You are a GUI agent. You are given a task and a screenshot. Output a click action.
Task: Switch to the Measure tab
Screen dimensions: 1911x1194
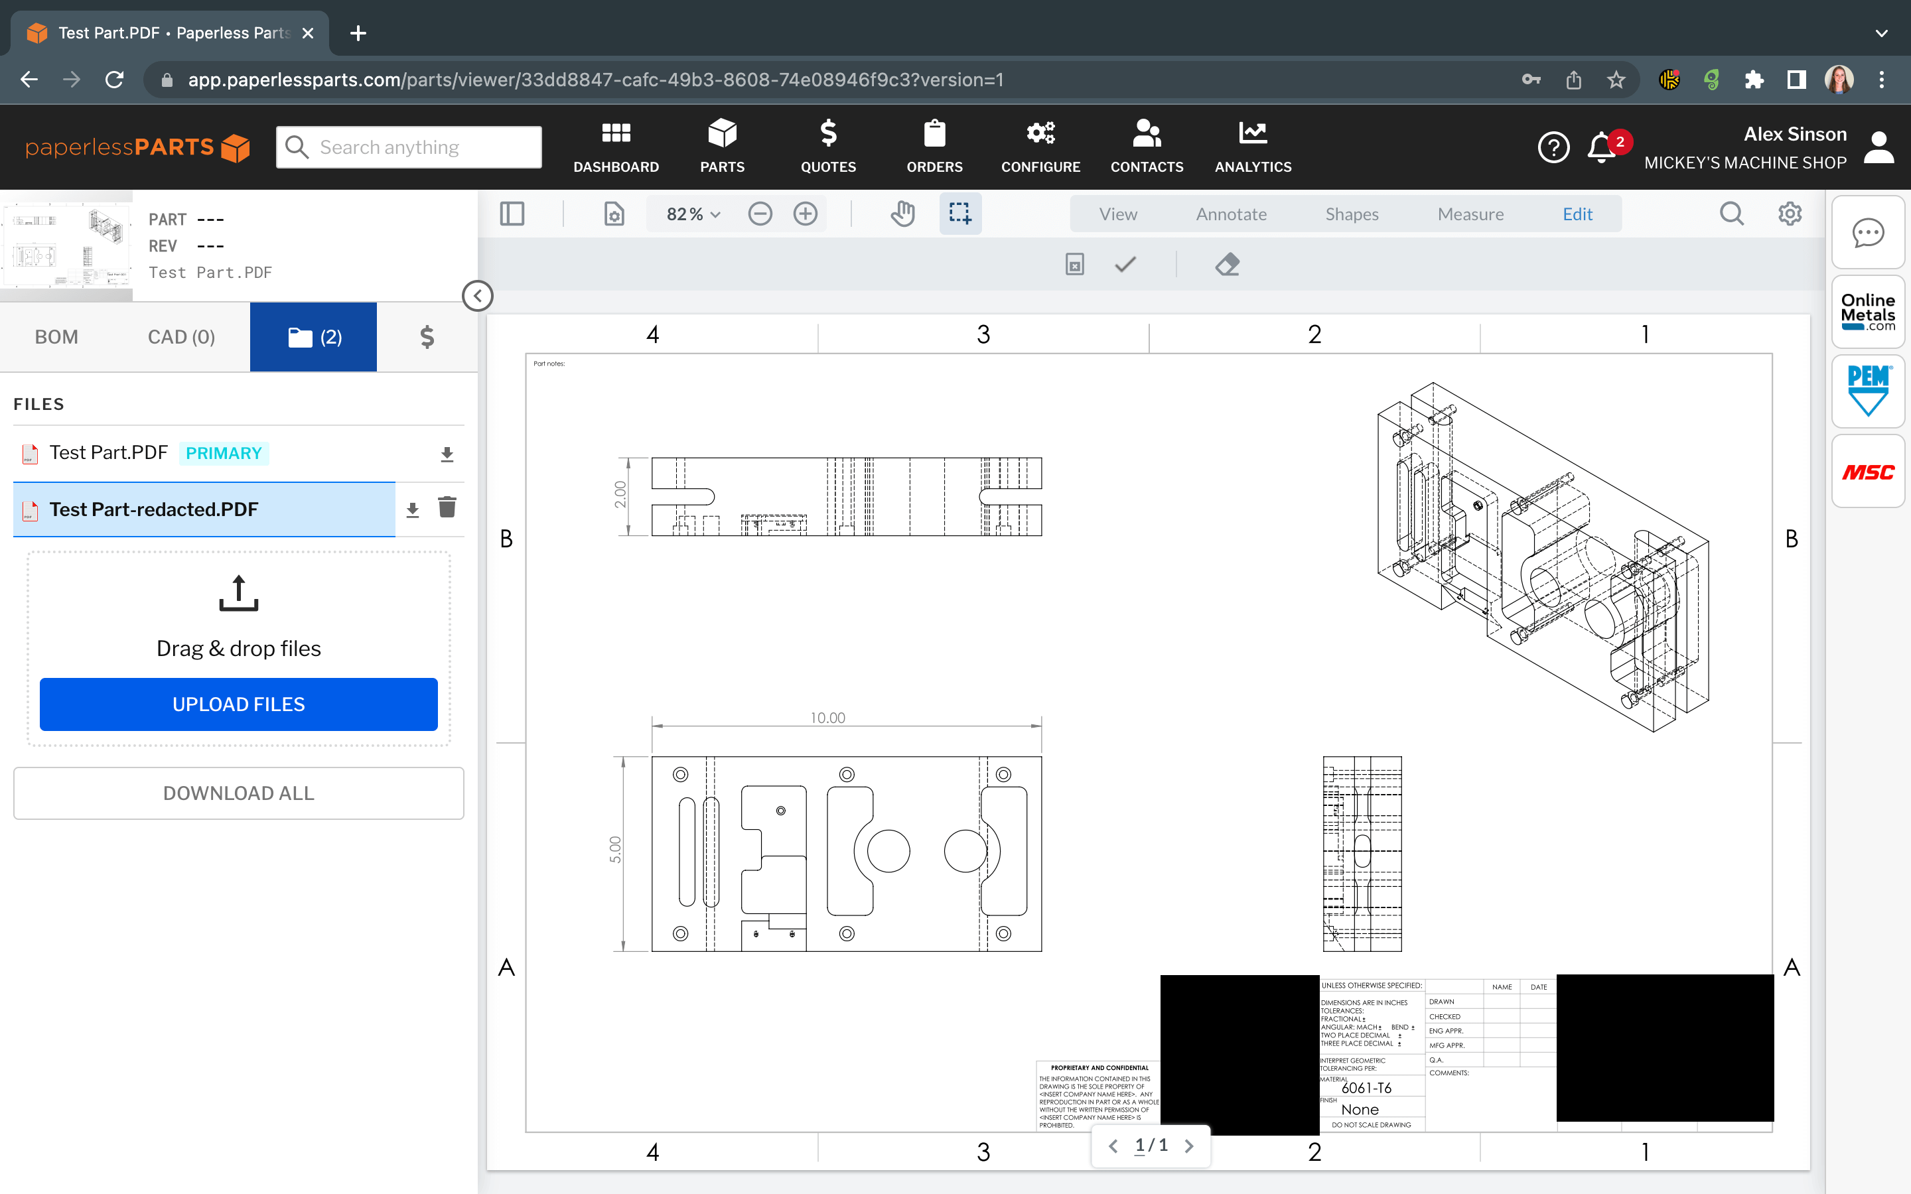click(x=1470, y=214)
